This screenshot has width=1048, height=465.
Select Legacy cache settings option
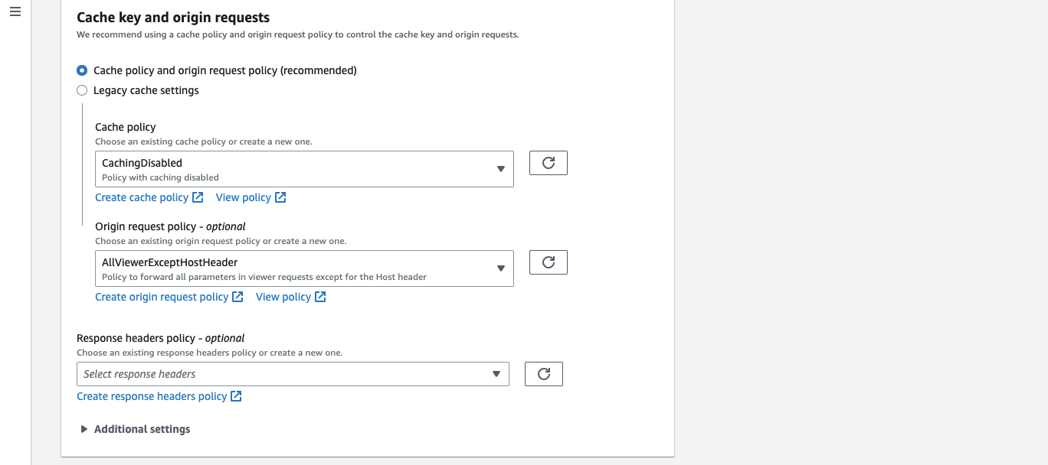pos(82,90)
